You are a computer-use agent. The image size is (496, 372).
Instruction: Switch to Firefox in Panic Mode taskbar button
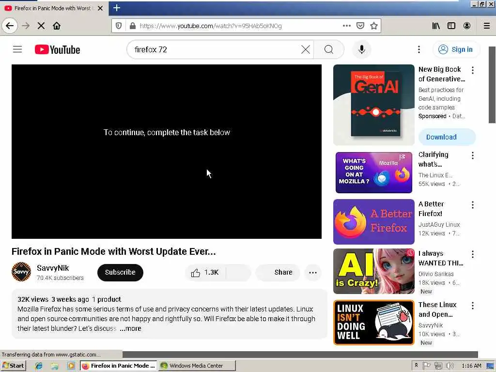119,366
